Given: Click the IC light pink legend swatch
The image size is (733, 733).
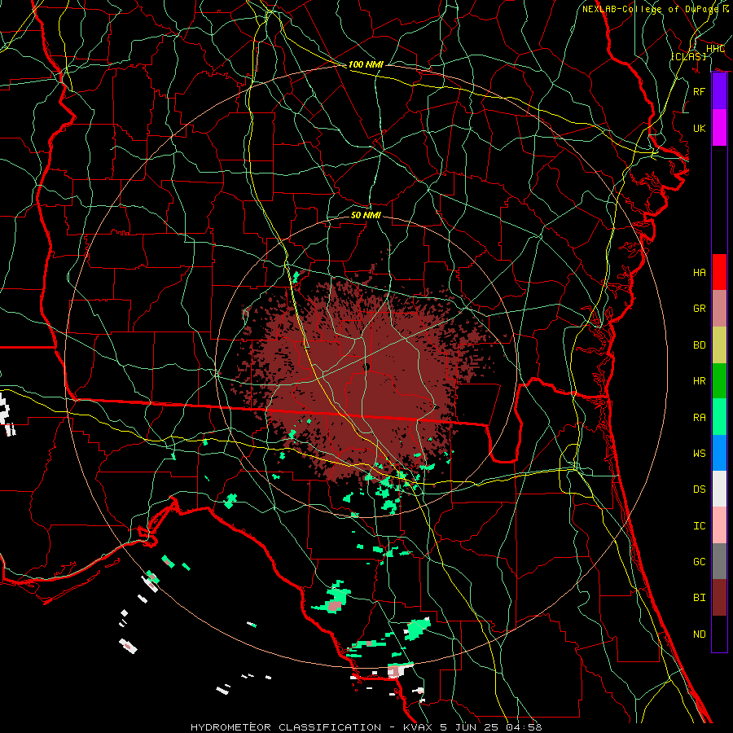Looking at the screenshot, I should click(x=719, y=525).
